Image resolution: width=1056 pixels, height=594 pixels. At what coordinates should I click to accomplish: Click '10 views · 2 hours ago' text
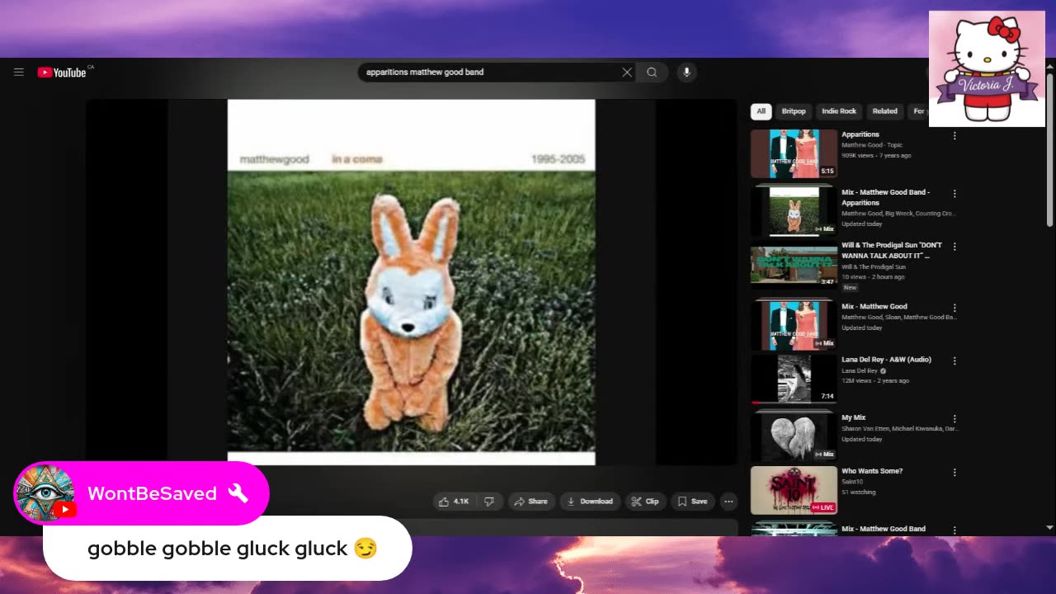pos(873,276)
